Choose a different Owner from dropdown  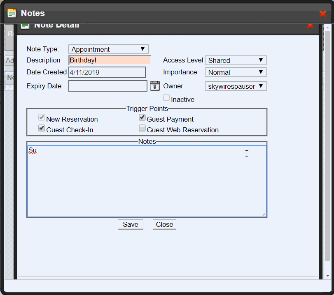[x=236, y=86]
